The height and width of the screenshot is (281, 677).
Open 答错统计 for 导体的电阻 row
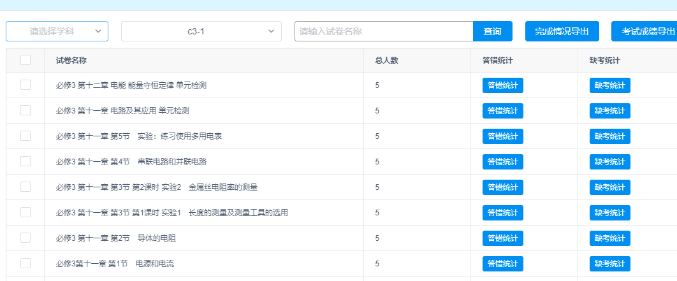[502, 238]
